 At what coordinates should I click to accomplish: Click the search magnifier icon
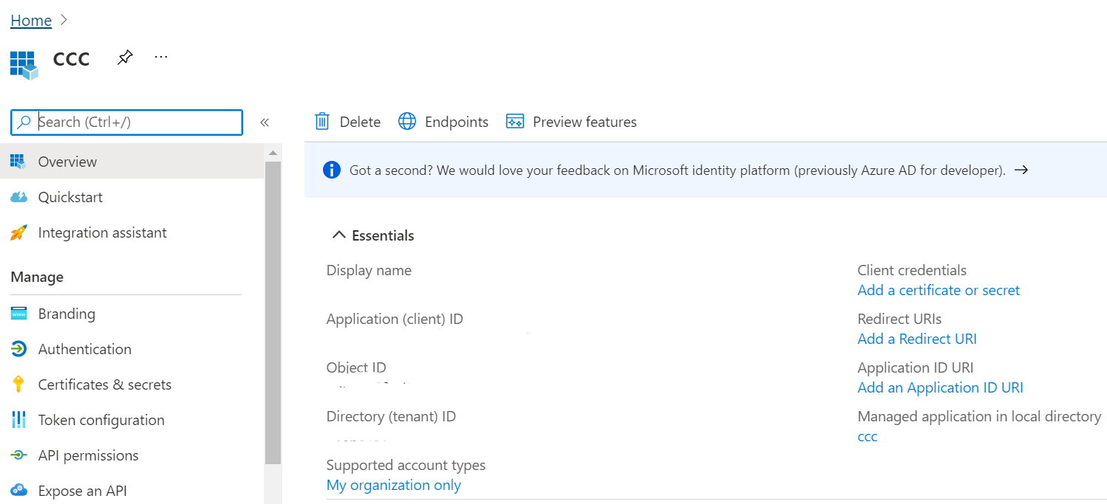point(24,122)
